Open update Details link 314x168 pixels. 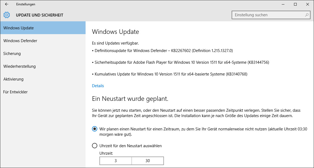tap(98, 86)
